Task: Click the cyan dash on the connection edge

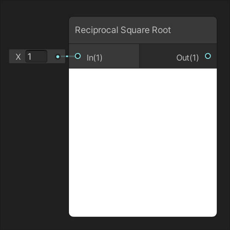Action: (x=67, y=56)
